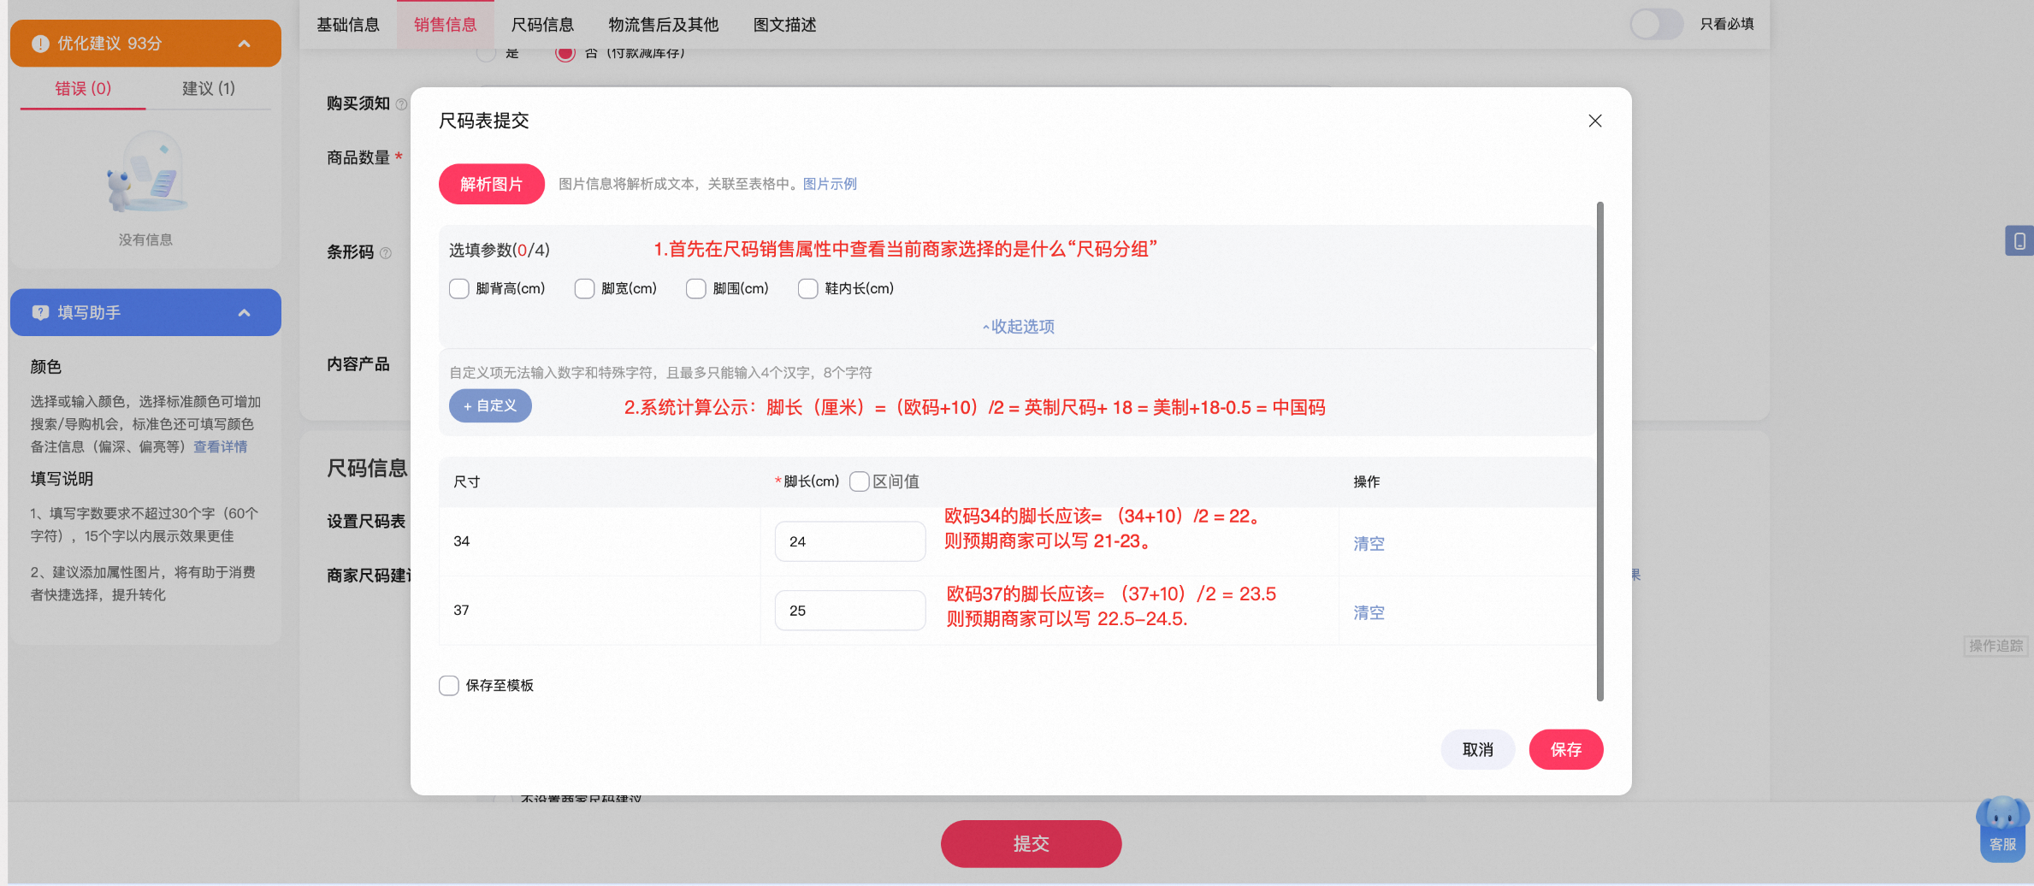Close the 尺码表提交 dialog
This screenshot has height=886, width=2034.
[1595, 121]
